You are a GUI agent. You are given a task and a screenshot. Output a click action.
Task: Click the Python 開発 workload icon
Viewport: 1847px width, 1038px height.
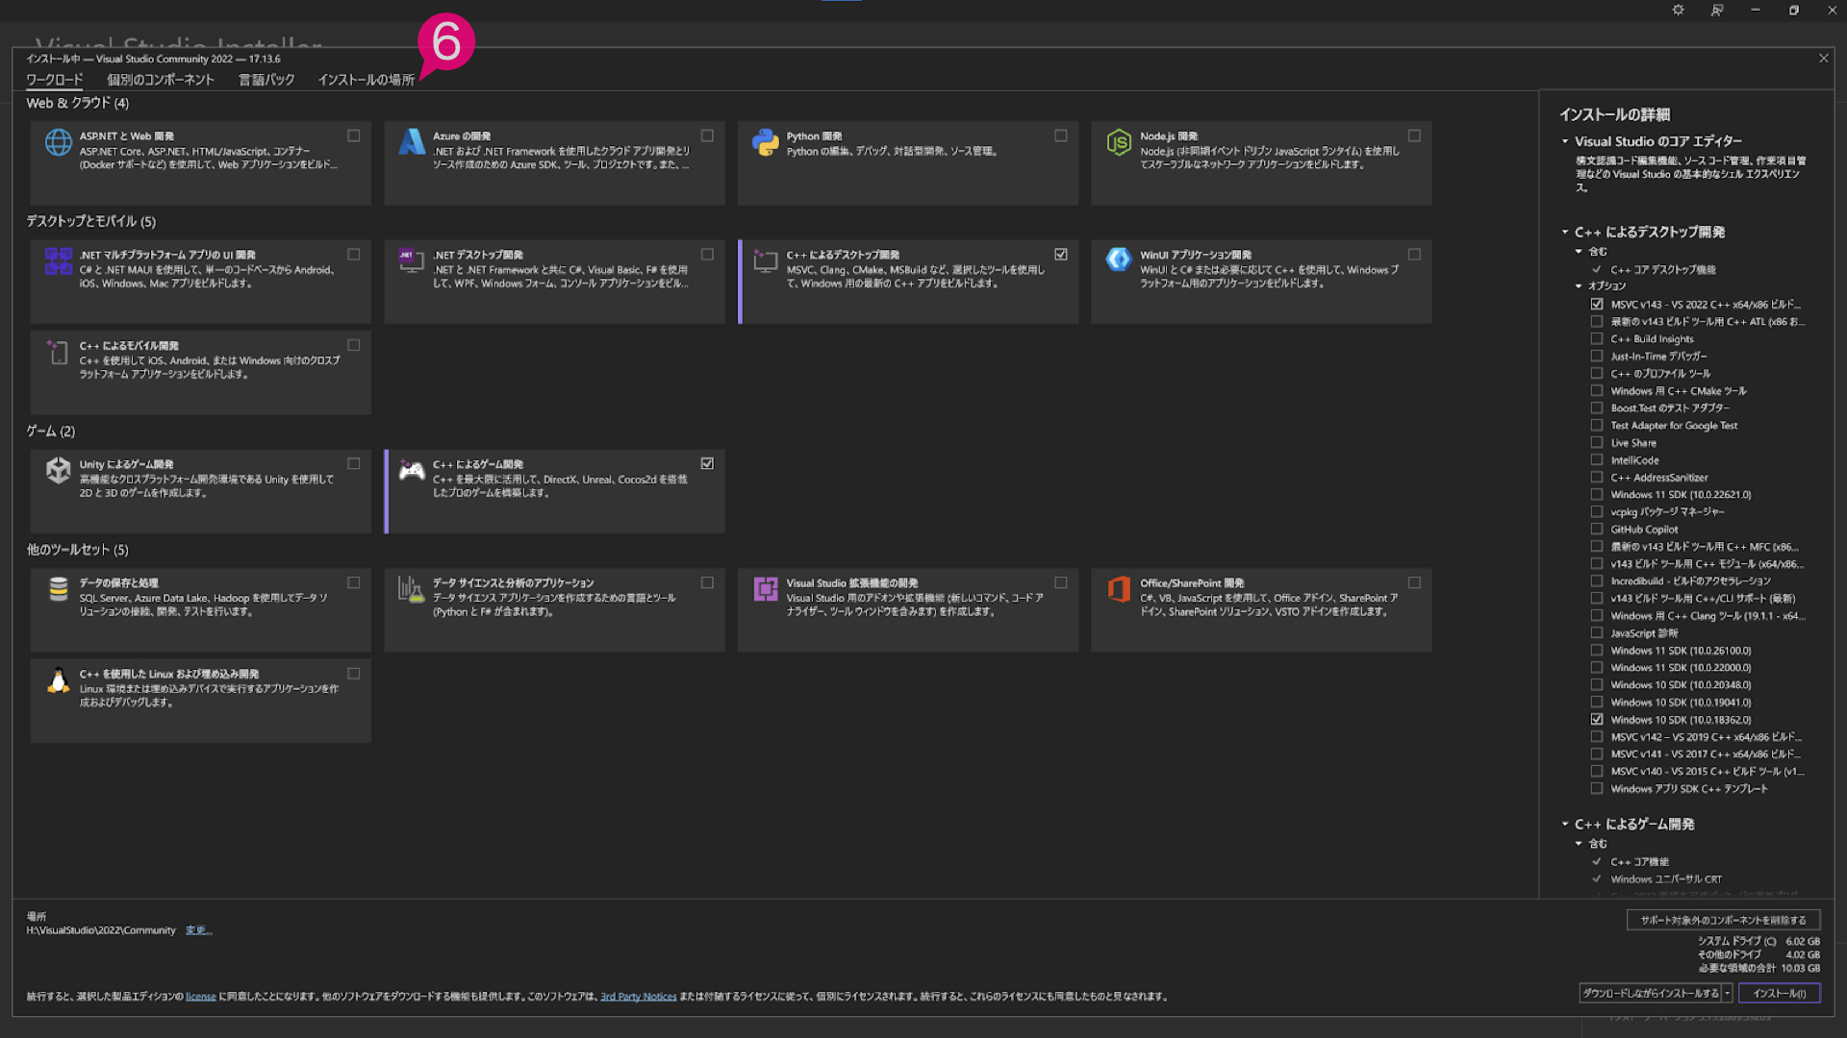765,142
